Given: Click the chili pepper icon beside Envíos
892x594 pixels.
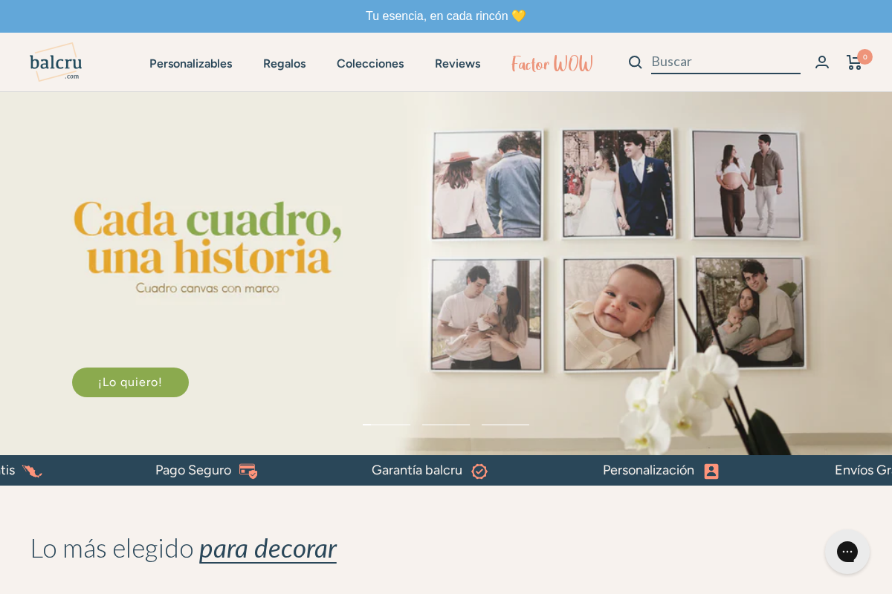Looking at the screenshot, I should [x=30, y=471].
